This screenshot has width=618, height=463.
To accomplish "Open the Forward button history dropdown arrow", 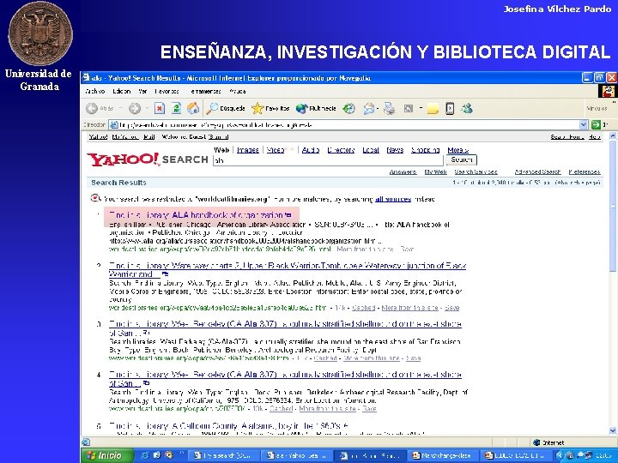I will click(146, 108).
